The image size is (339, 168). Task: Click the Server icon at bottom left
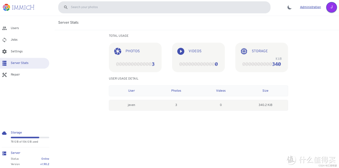(x=4, y=153)
